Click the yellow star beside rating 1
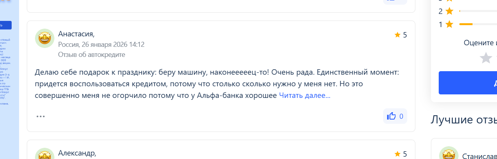The height and width of the screenshot is (159, 497). pyautogui.click(x=450, y=24)
